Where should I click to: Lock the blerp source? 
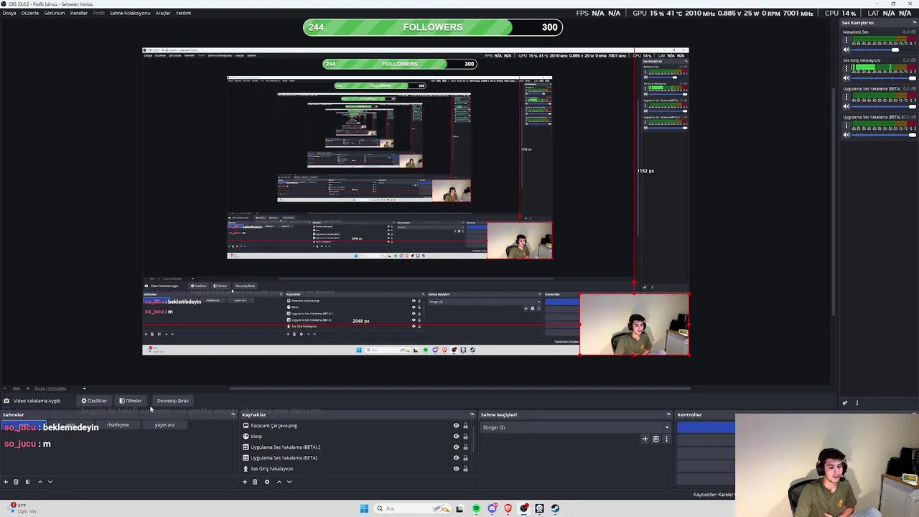[x=465, y=437]
